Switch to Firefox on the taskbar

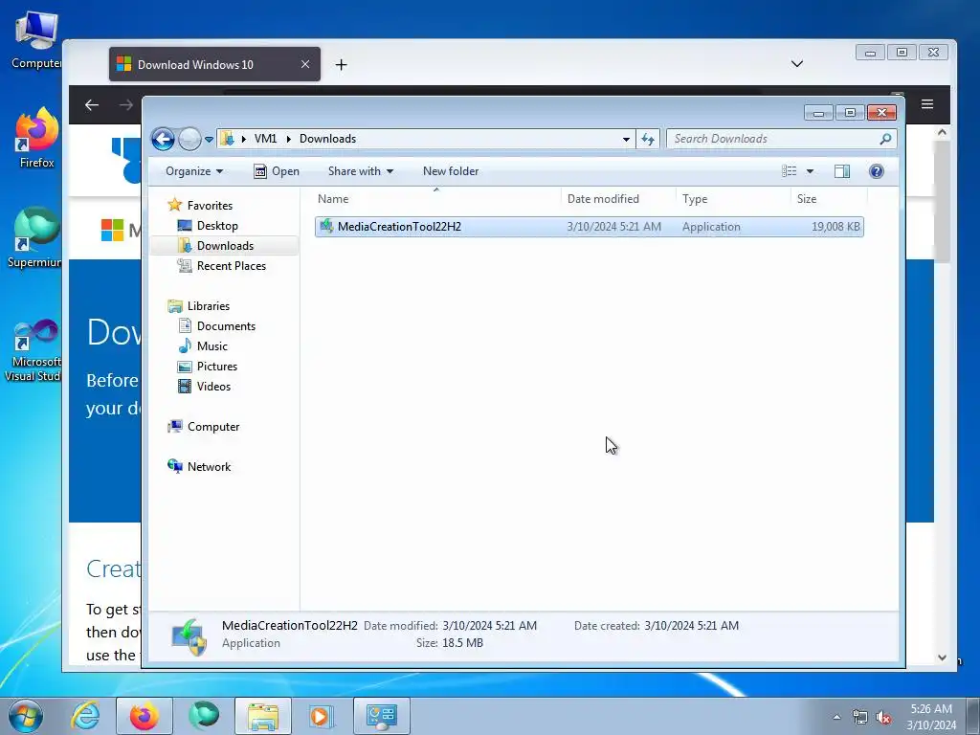[x=144, y=716]
